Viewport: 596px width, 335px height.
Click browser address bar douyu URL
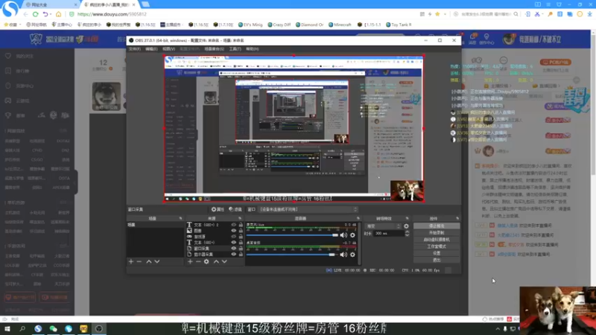112,14
